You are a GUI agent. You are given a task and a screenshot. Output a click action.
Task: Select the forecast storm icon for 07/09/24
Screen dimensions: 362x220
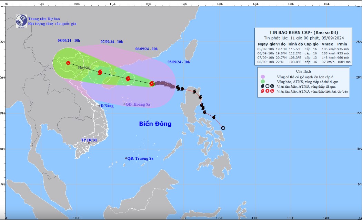[100, 72]
